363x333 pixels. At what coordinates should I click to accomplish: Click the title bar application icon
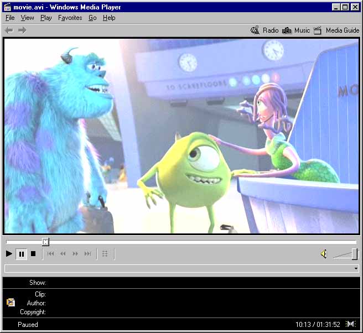click(7, 7)
